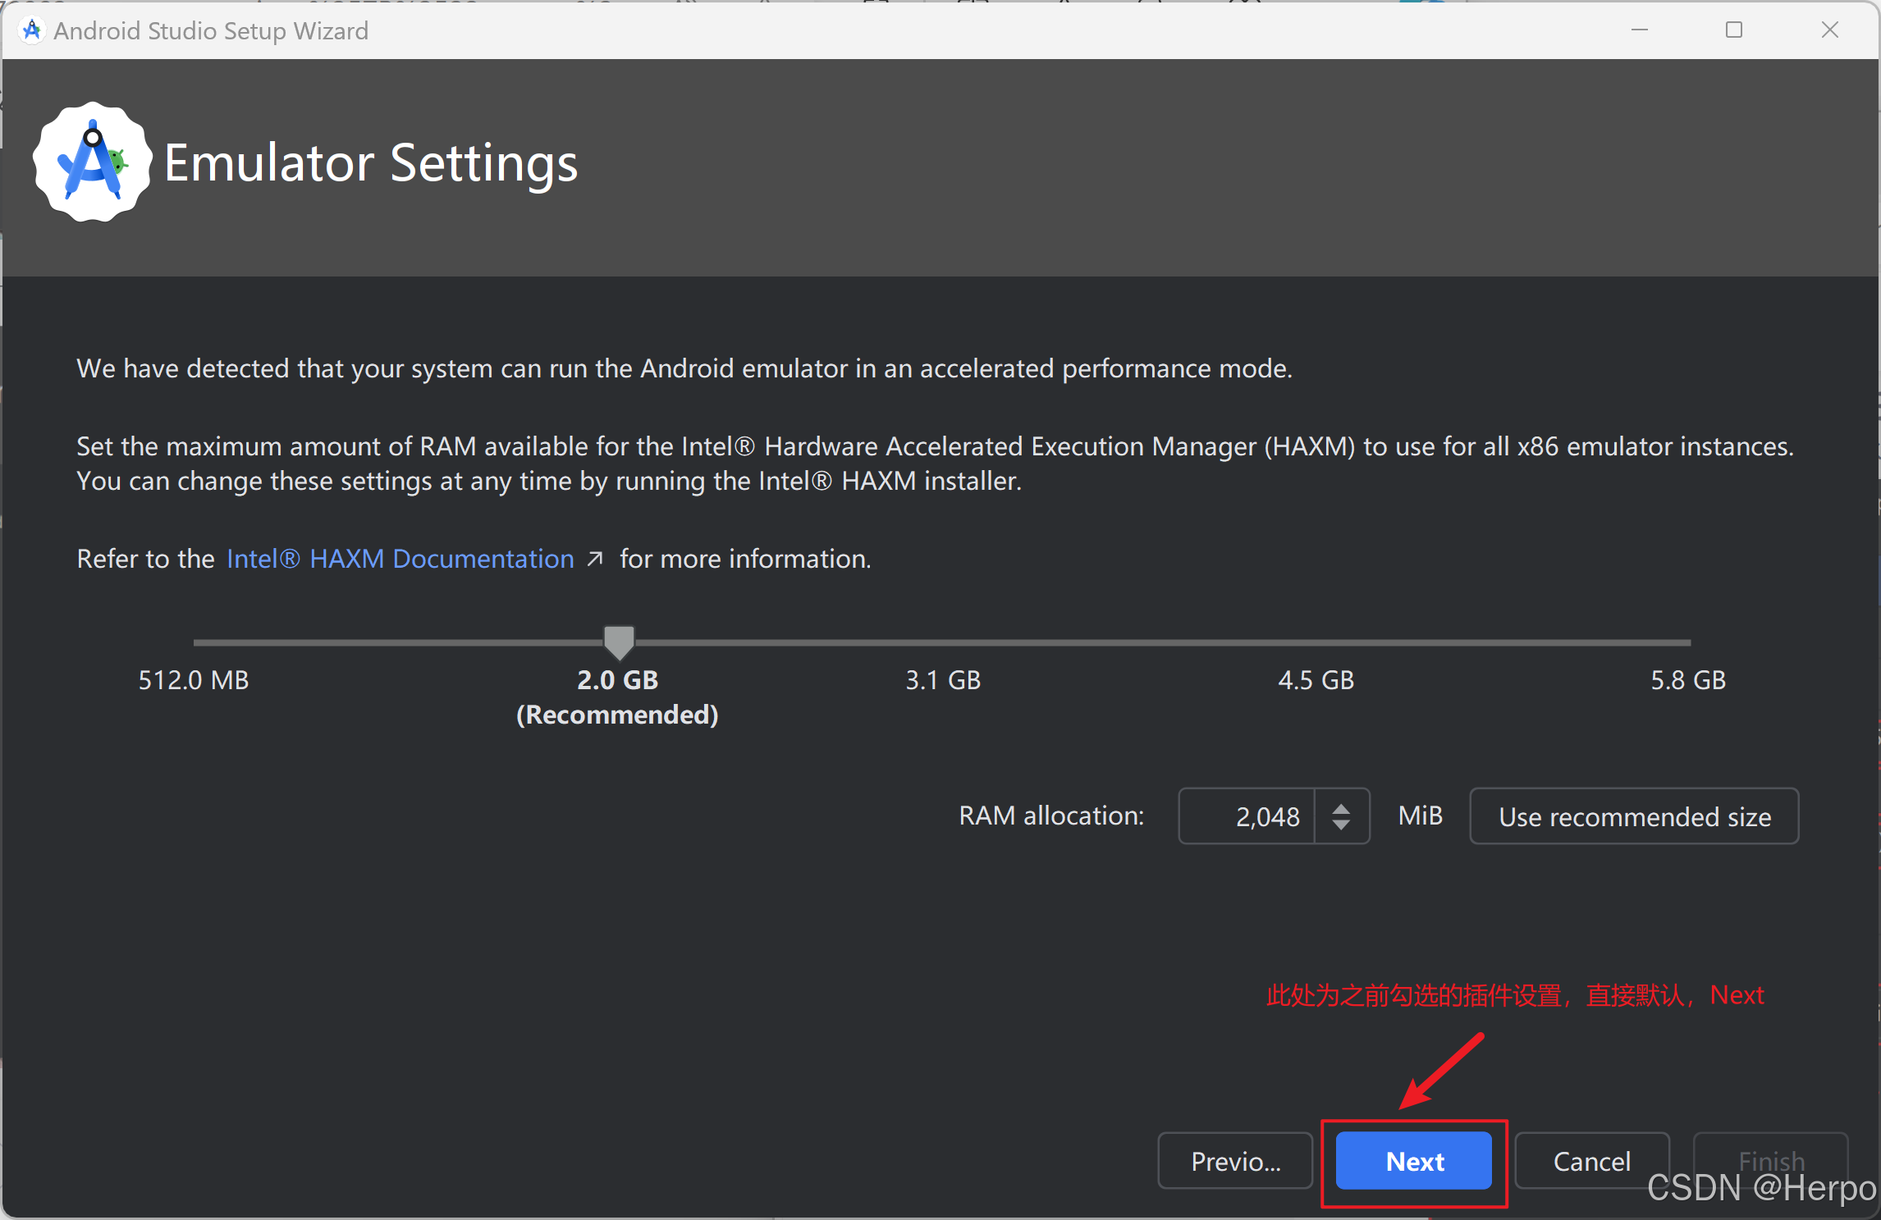1881x1220 pixels.
Task: Open the Intel HAXM Documentation link
Action: click(x=400, y=559)
